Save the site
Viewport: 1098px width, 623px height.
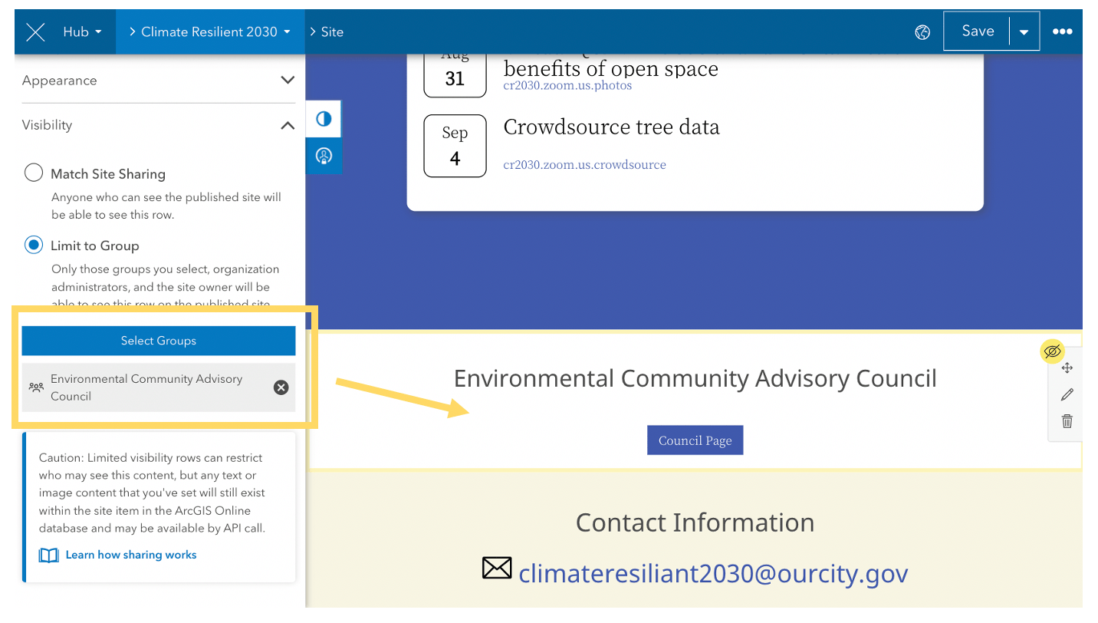click(x=977, y=31)
